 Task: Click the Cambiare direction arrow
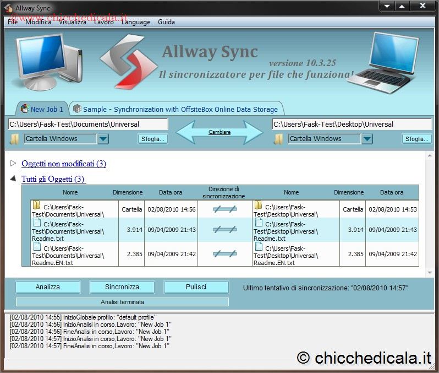(219, 132)
